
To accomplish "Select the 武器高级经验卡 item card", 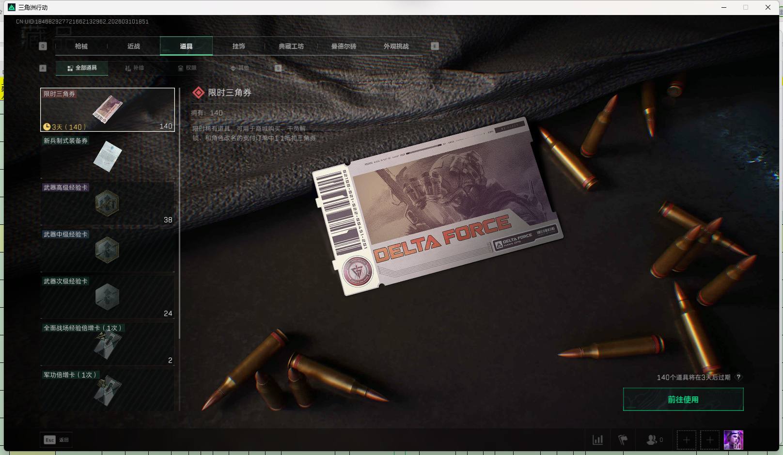I will (108, 204).
